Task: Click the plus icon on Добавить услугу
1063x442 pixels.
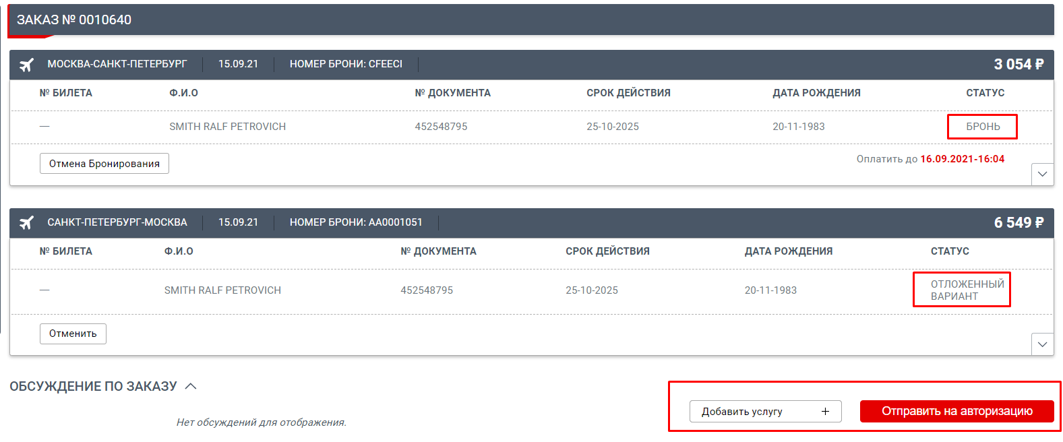Action: (x=825, y=411)
